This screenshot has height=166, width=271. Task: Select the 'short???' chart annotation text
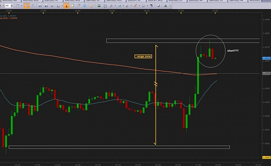(x=233, y=51)
